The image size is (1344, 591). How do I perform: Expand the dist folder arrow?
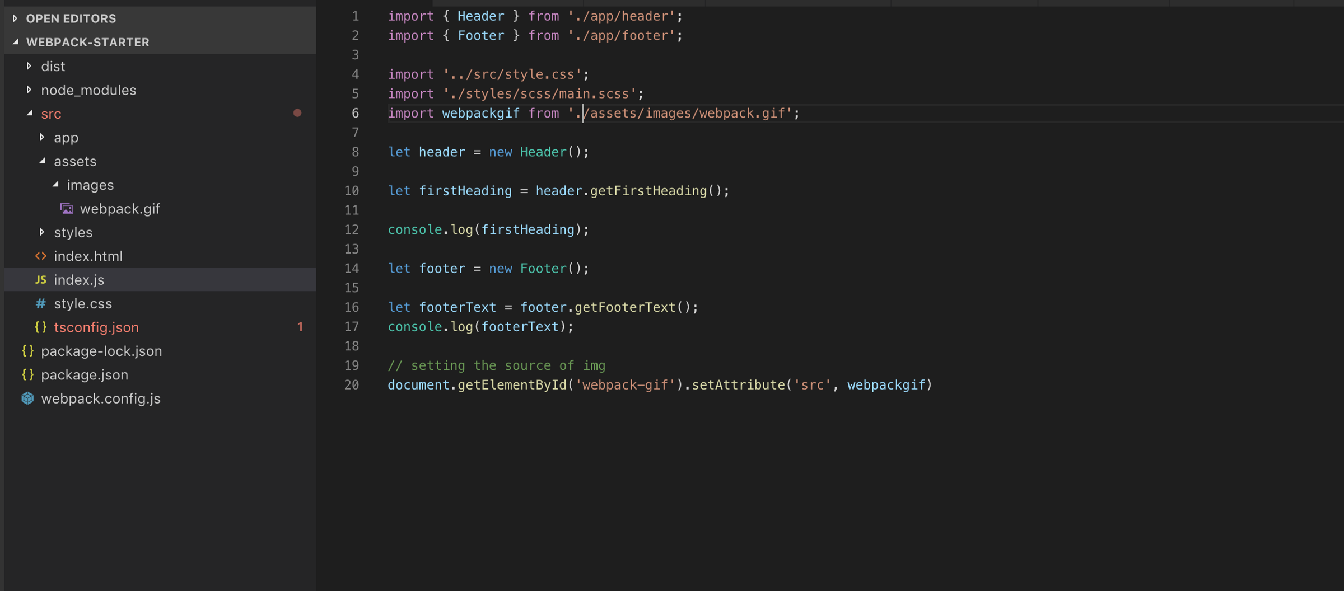tap(29, 66)
